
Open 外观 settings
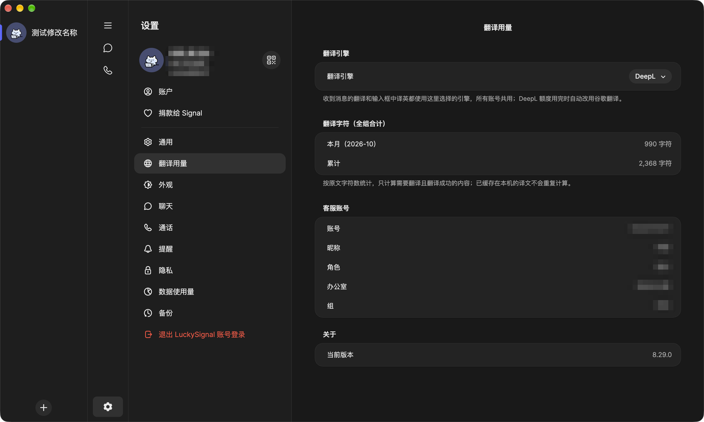210,185
